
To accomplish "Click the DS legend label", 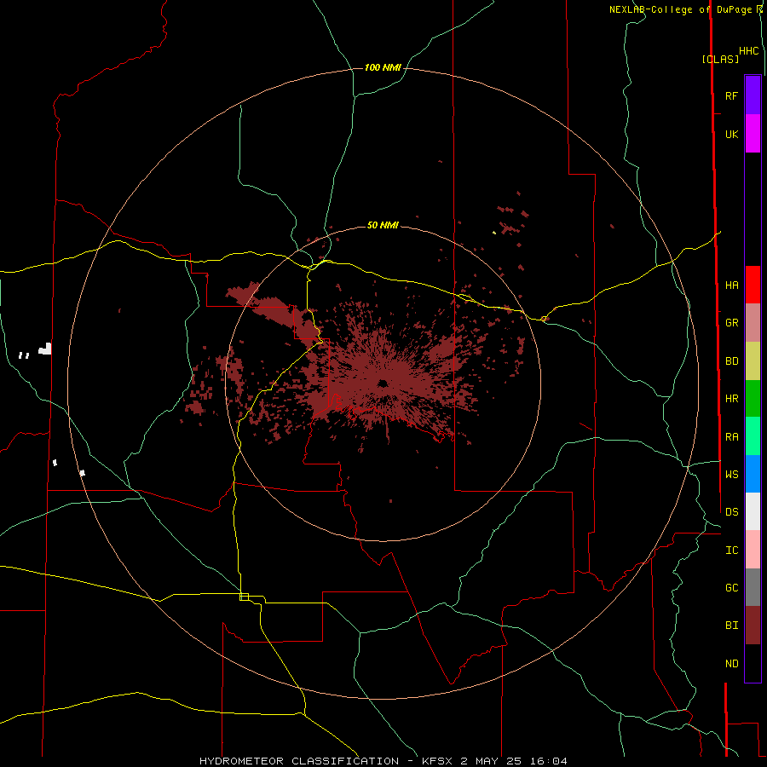I will point(731,511).
